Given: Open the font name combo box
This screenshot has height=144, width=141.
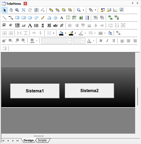Looking at the screenshot, I should (57, 41).
